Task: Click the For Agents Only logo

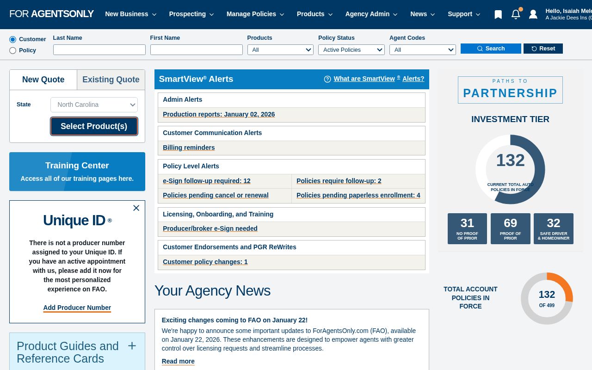Action: [51, 14]
